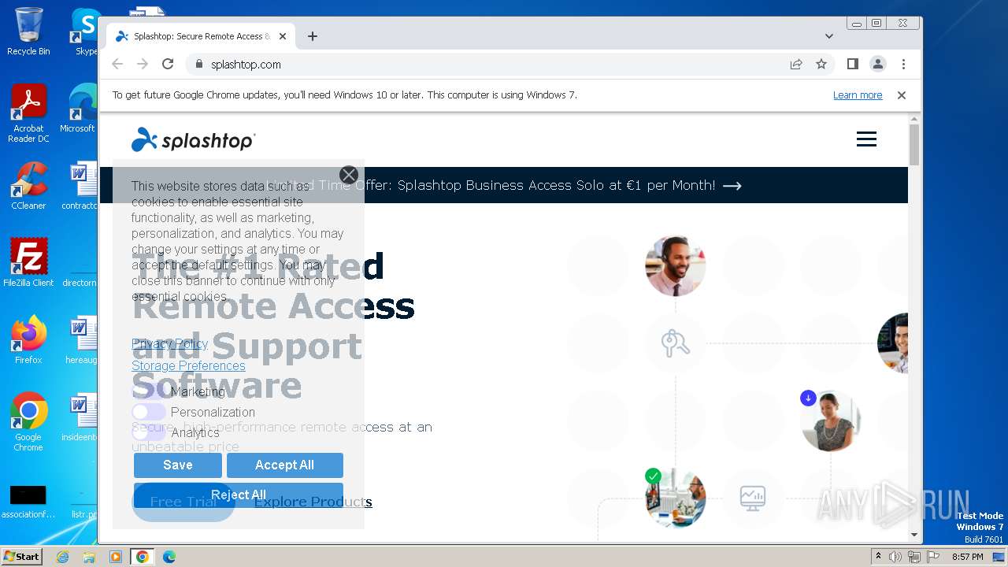
Task: Open the Chrome side panel
Action: tap(853, 64)
